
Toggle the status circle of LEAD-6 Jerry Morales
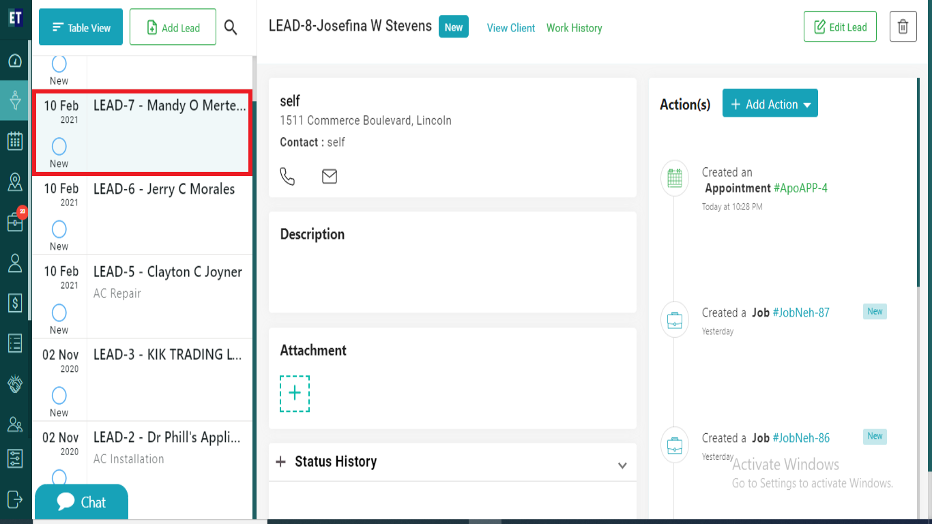(59, 229)
